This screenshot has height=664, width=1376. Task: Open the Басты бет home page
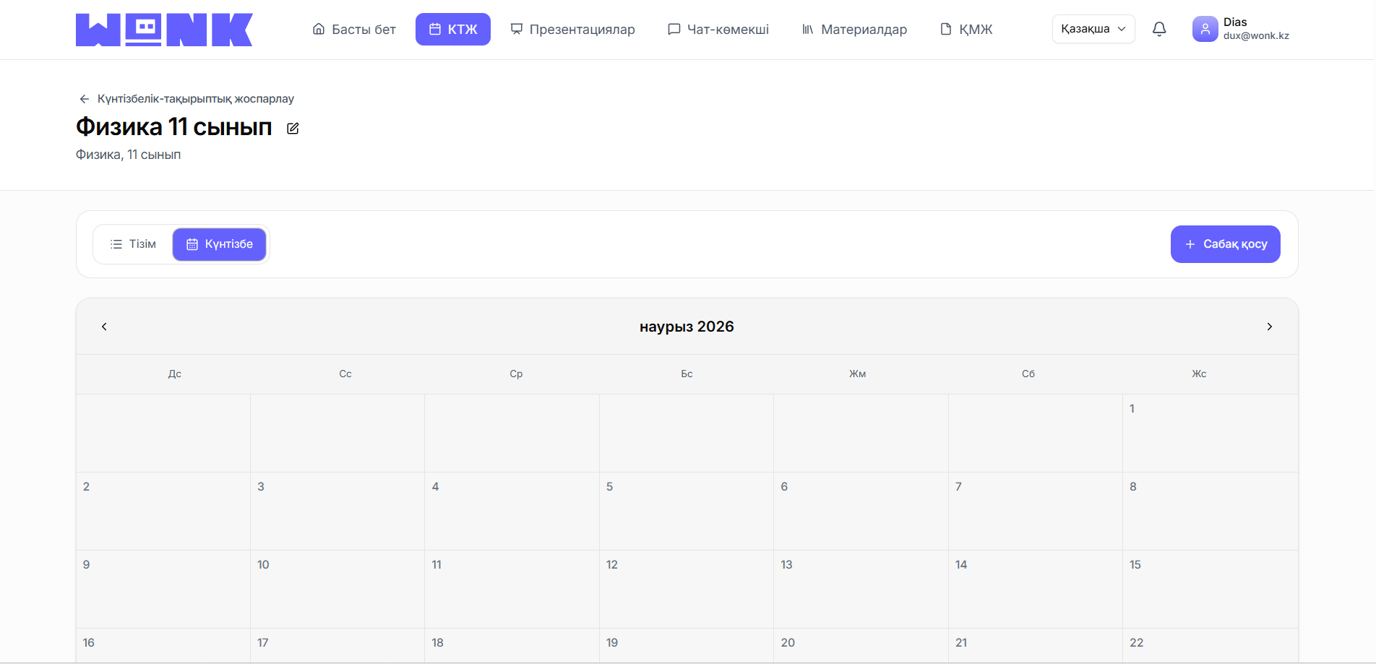pos(354,30)
